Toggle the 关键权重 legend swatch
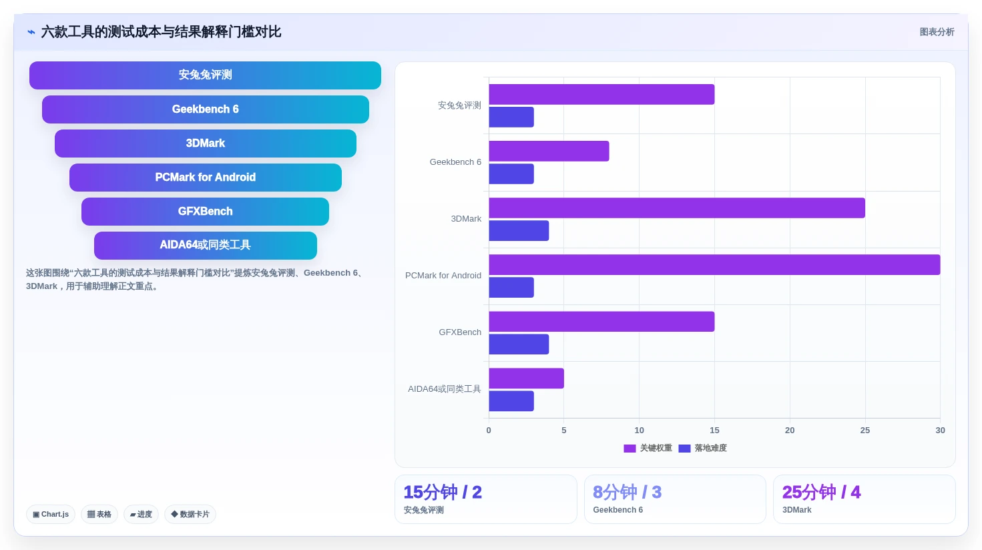The height and width of the screenshot is (550, 982). [630, 449]
